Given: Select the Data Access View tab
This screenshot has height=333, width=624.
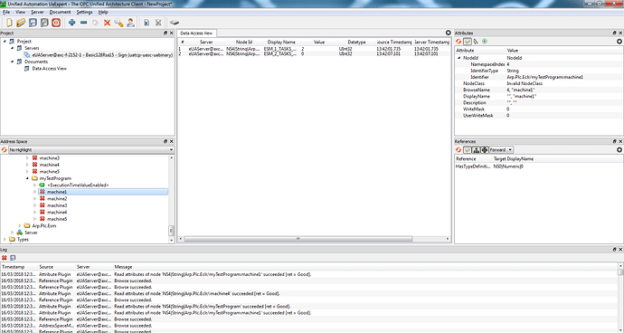Looking at the screenshot, I should click(x=196, y=33).
